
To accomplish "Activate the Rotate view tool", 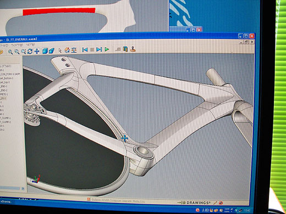I will coord(30,51).
